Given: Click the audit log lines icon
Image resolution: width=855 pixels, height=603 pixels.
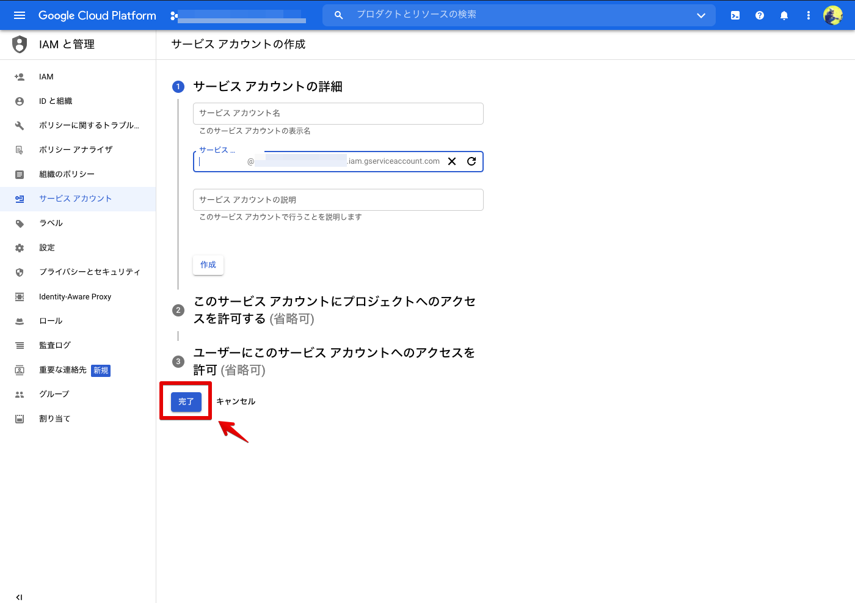Looking at the screenshot, I should click(x=20, y=346).
